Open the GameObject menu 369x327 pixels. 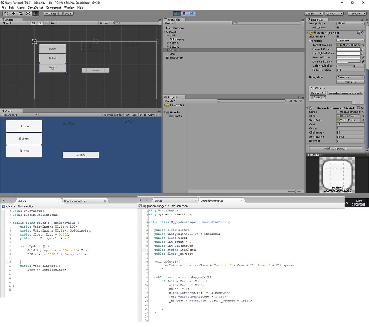pos(35,7)
